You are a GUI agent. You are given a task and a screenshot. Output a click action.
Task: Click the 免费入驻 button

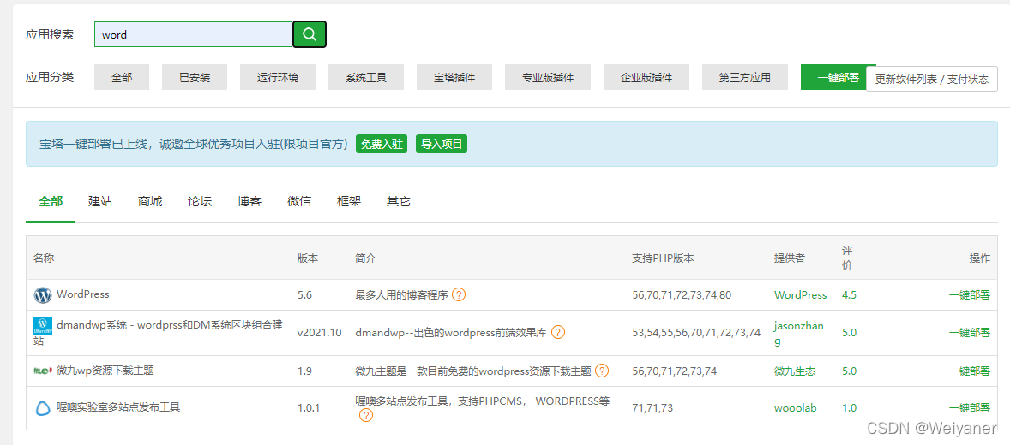382,144
